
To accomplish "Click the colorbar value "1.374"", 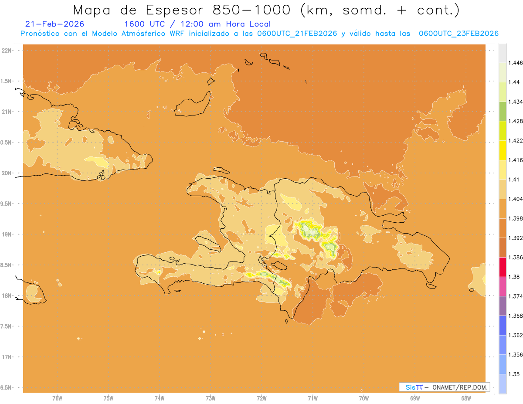I will pyautogui.click(x=516, y=296).
